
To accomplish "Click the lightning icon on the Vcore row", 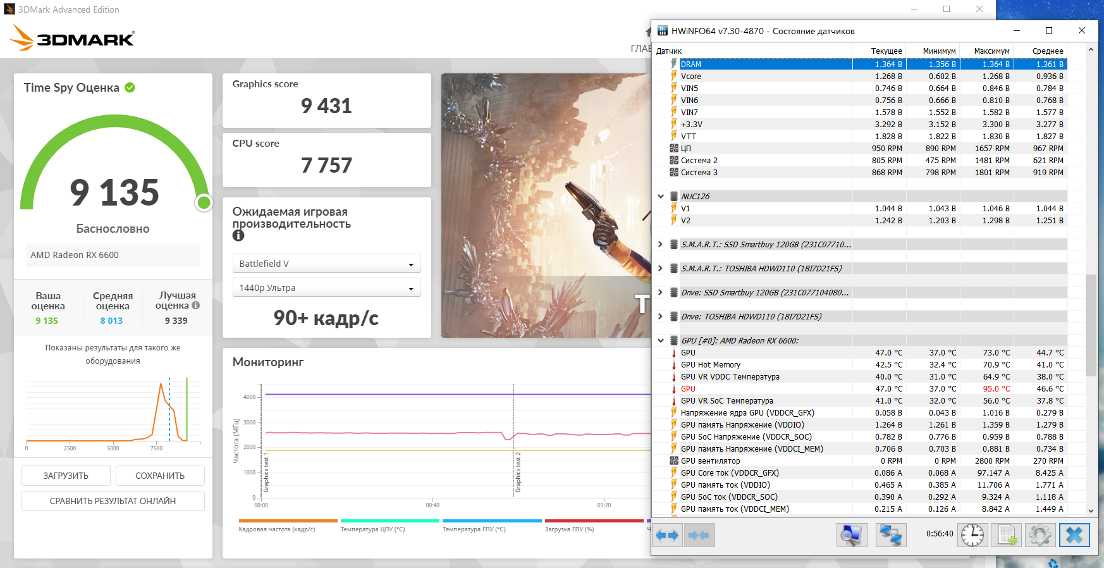I will coord(674,76).
